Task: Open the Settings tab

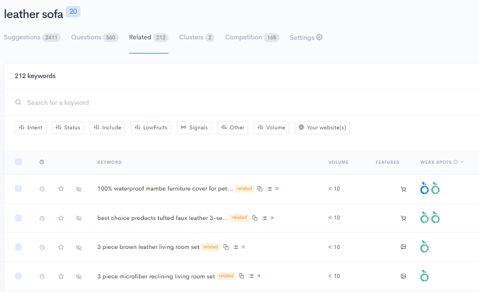Action: pos(306,38)
